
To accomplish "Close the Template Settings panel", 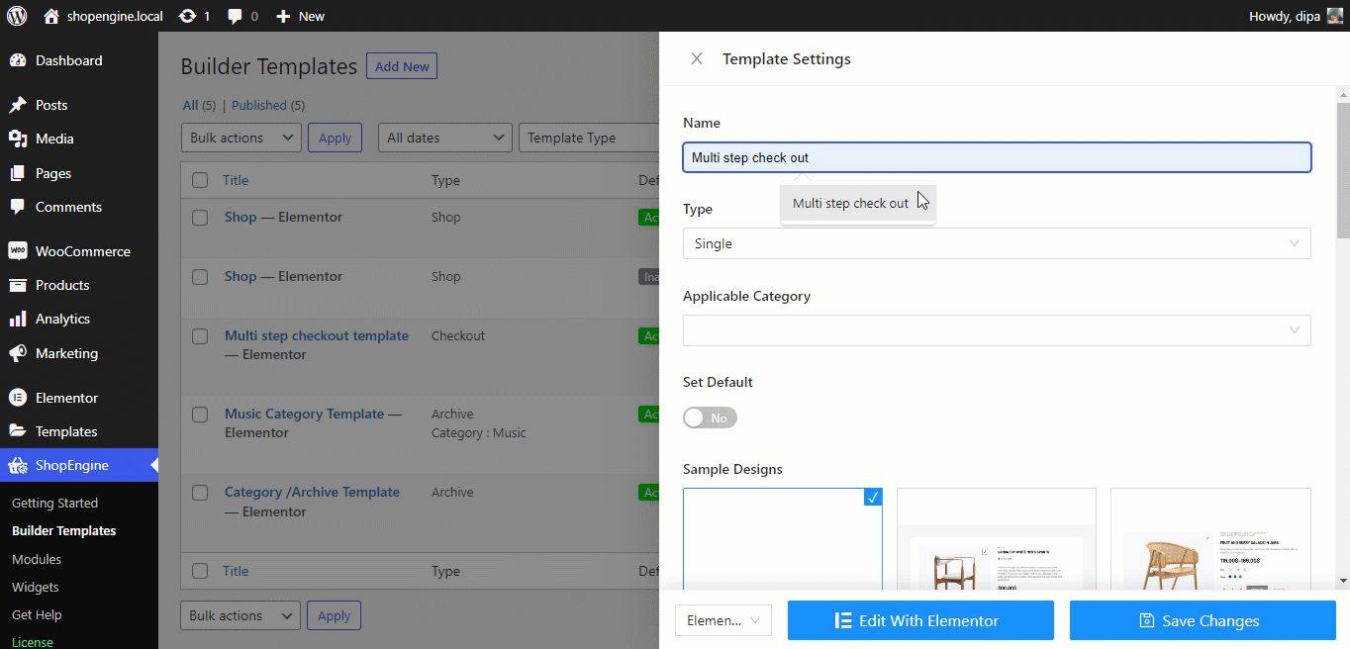I will pyautogui.click(x=697, y=58).
